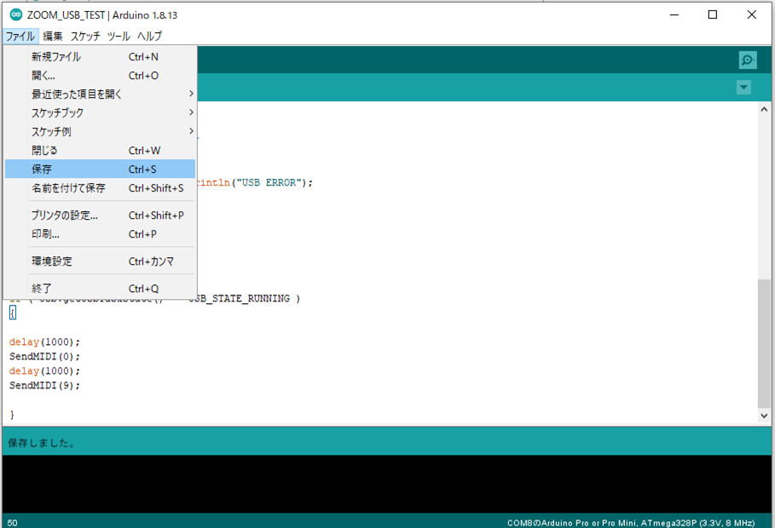Click the vertical scrollbar thumb in editor
The height and width of the screenshot is (528, 775).
click(764, 344)
